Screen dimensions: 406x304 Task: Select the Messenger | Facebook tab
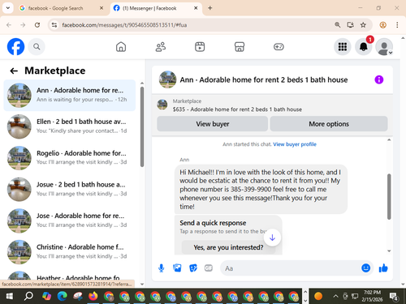coord(156,8)
